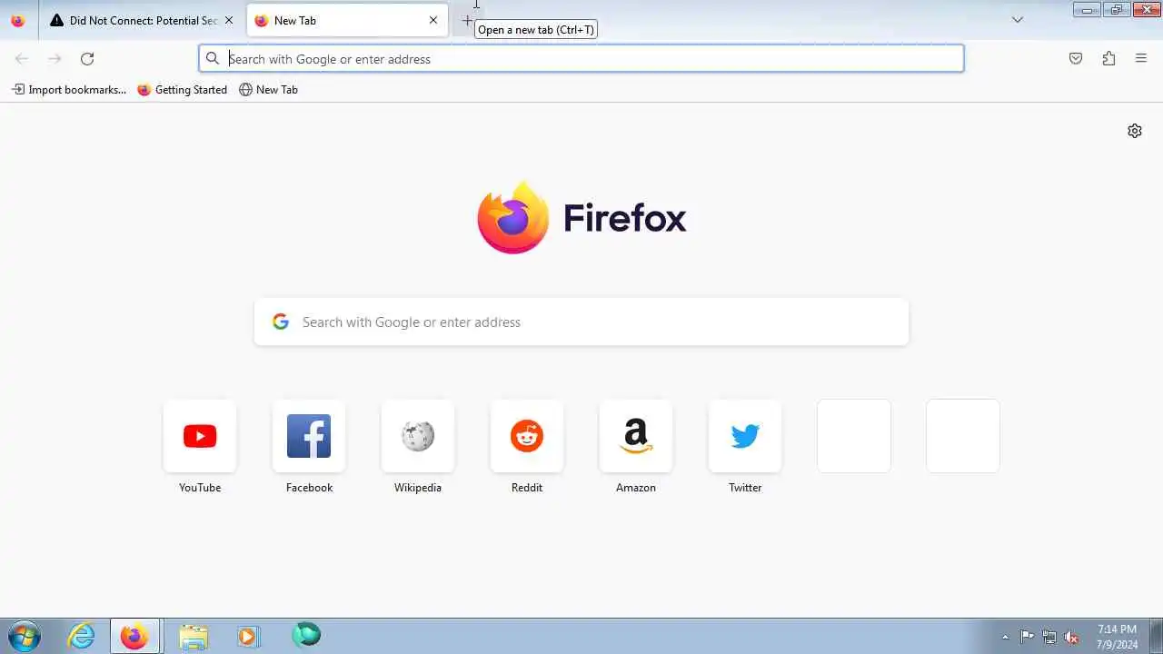Click the YouTube label text

tap(200, 488)
